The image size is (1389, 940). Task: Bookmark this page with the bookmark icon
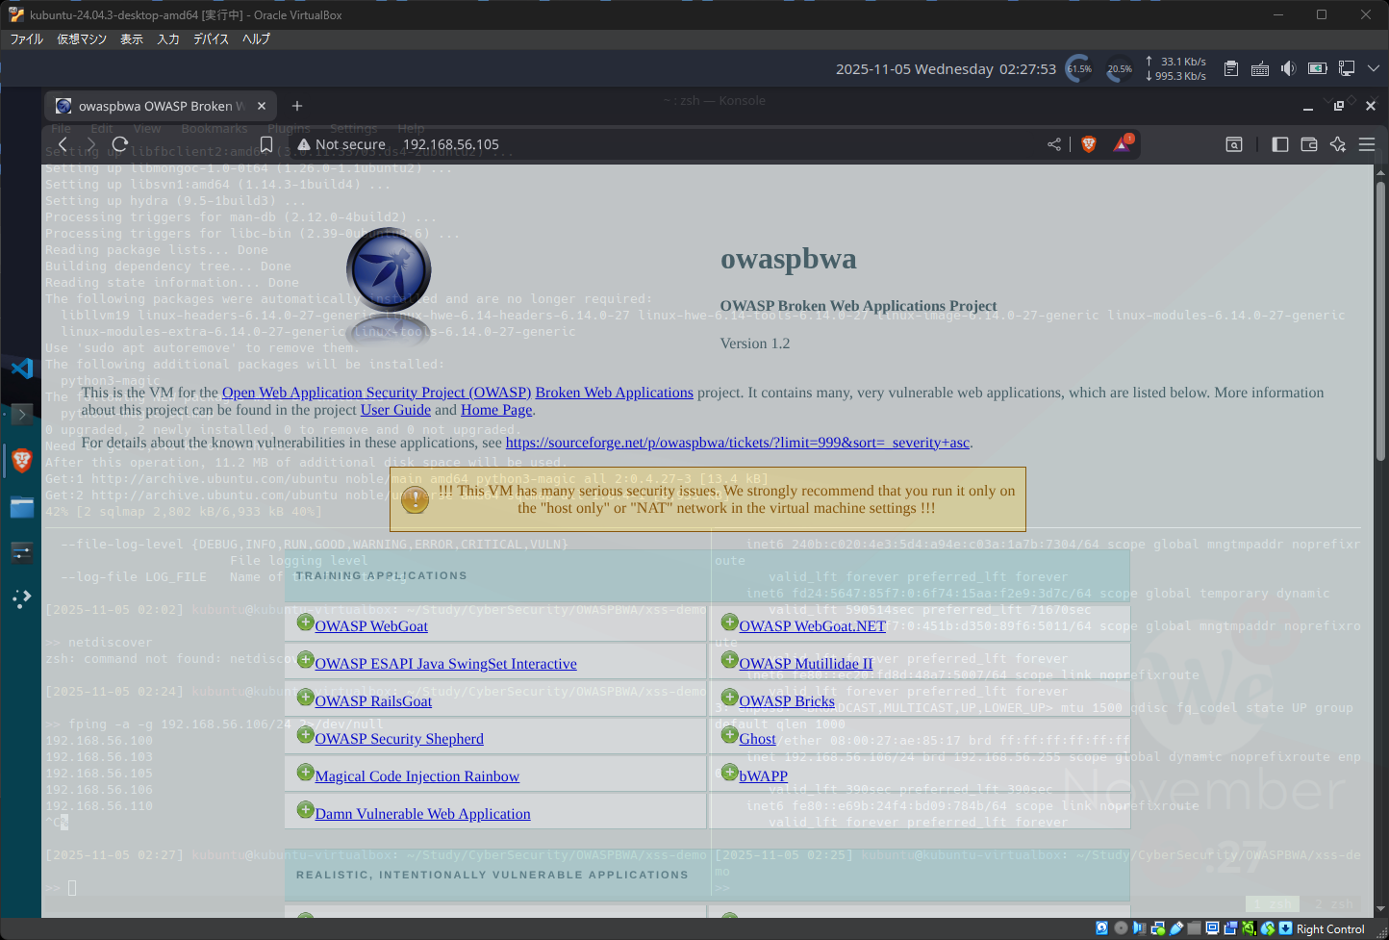pyautogui.click(x=266, y=144)
